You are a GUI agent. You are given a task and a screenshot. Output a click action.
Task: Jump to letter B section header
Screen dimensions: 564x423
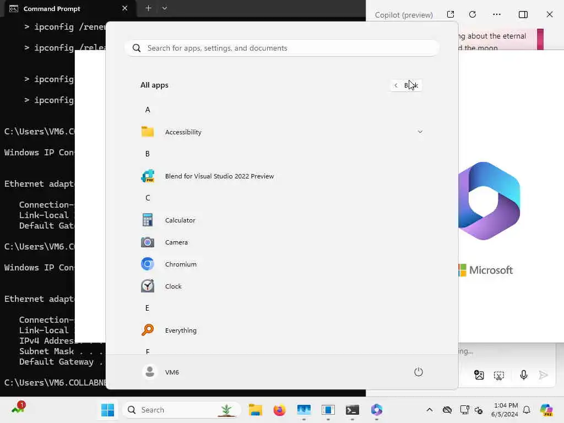point(148,154)
